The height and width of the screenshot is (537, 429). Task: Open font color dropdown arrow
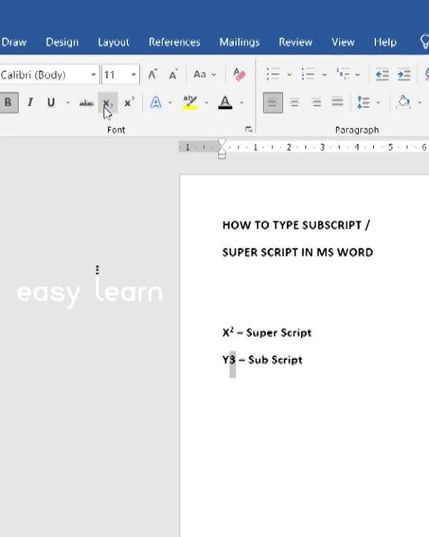(241, 102)
